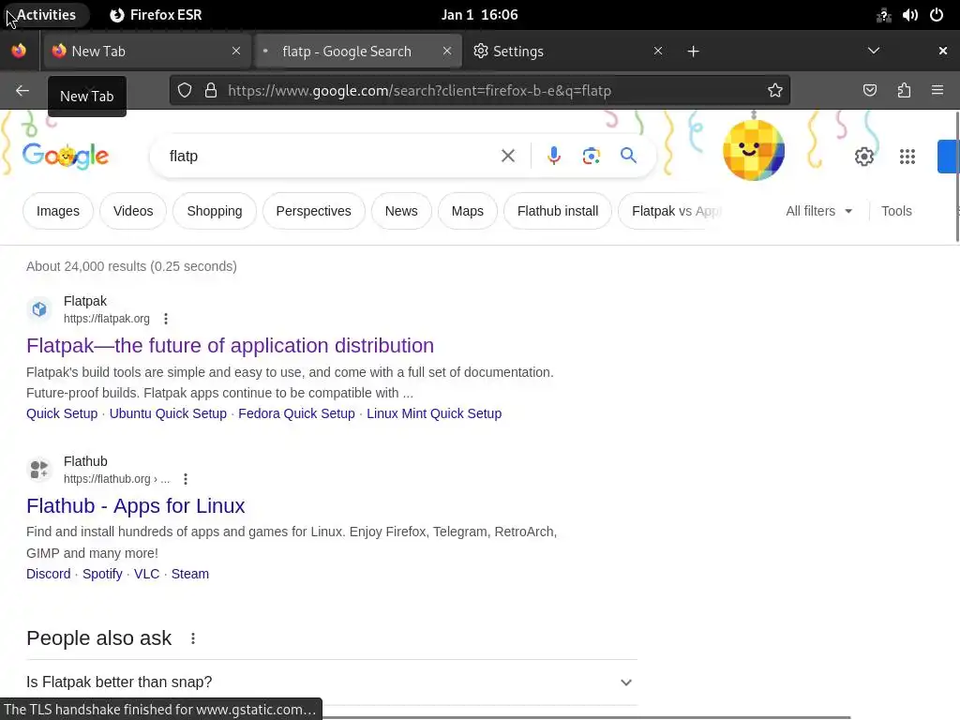This screenshot has height=720, width=960.
Task: Open the Discord sitelink
Action: point(49,575)
